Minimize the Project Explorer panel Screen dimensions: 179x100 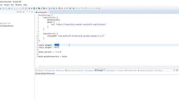[x=29, y=12]
